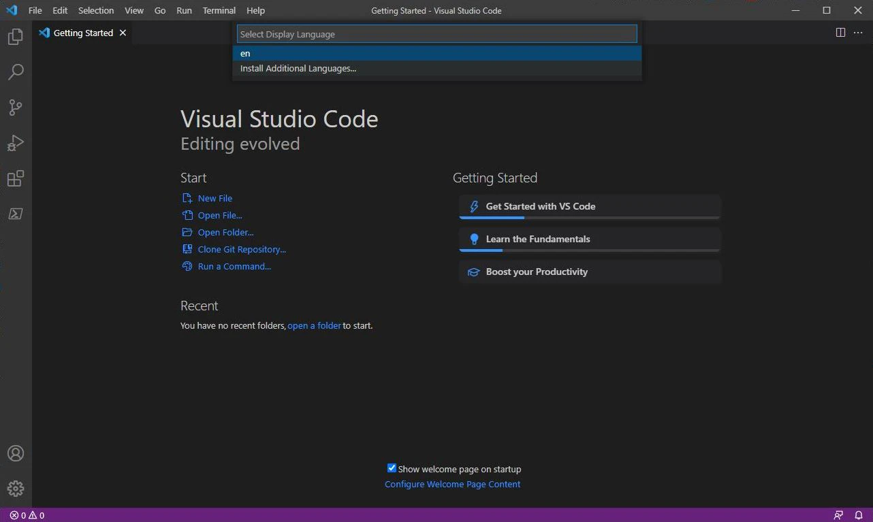Open the editor More Actions ellipsis
This screenshot has width=873, height=522.
tap(858, 33)
